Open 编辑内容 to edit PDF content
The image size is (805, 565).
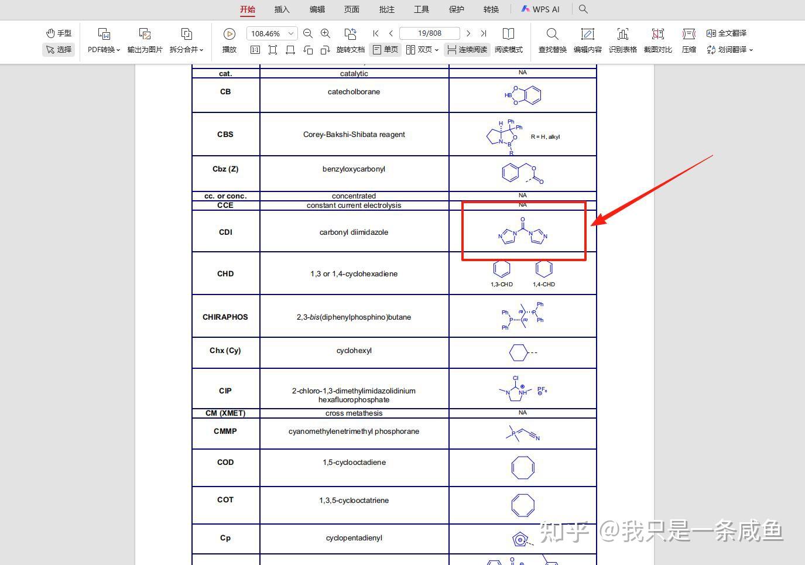(587, 41)
